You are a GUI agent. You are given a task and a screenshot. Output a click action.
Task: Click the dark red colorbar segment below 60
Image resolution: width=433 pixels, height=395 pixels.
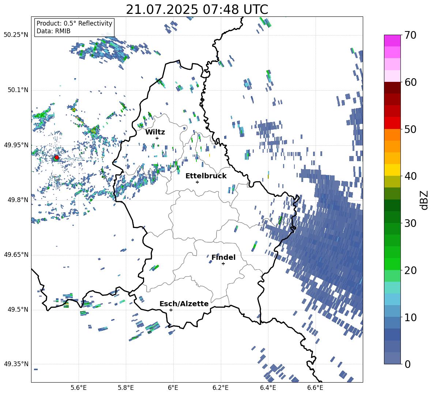(x=392, y=88)
